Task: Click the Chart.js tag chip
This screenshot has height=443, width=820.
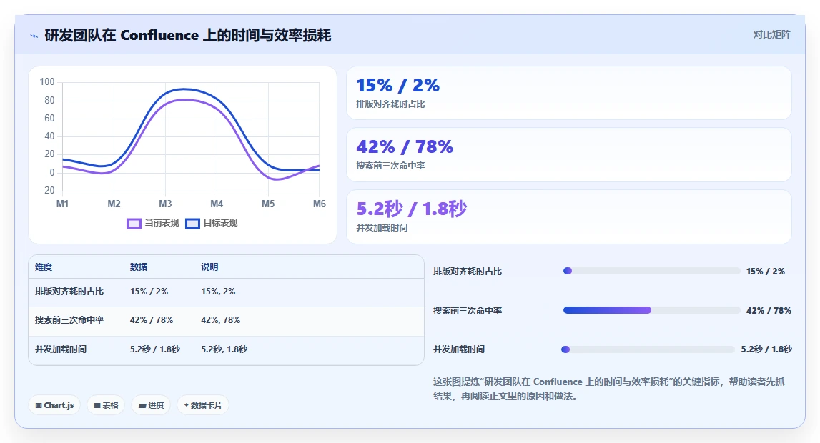Action: coord(54,405)
